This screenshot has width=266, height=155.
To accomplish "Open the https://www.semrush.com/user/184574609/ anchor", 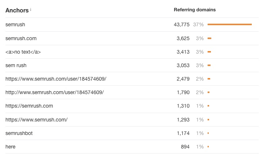I will point(56,79).
